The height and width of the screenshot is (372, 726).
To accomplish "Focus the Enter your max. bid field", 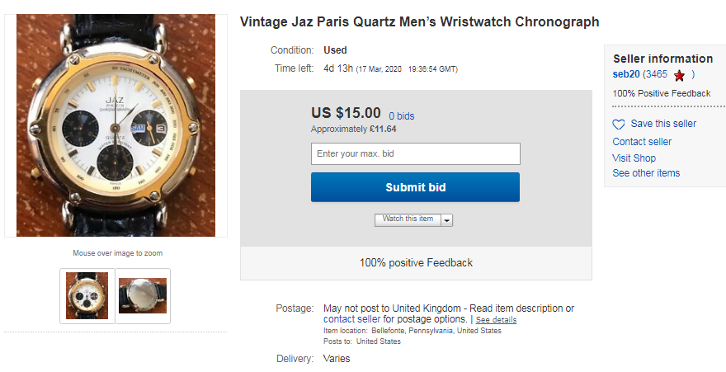I will [x=415, y=153].
